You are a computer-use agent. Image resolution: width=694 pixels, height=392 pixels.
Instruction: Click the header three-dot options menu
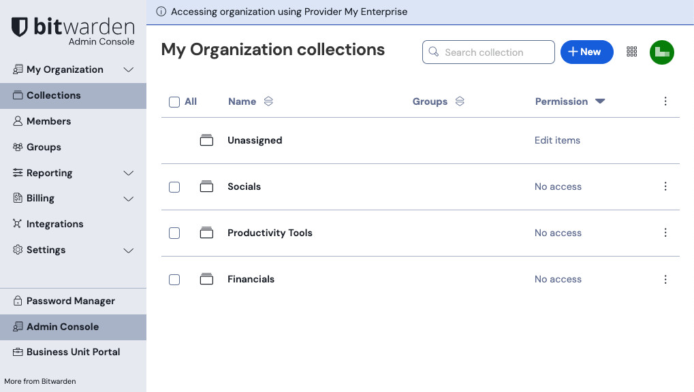click(x=665, y=101)
